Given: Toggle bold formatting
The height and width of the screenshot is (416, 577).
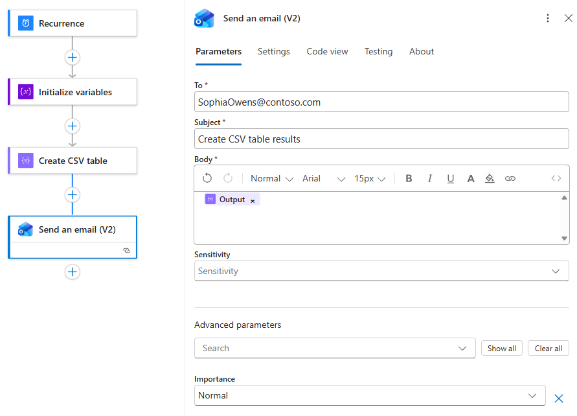Looking at the screenshot, I should (x=409, y=179).
